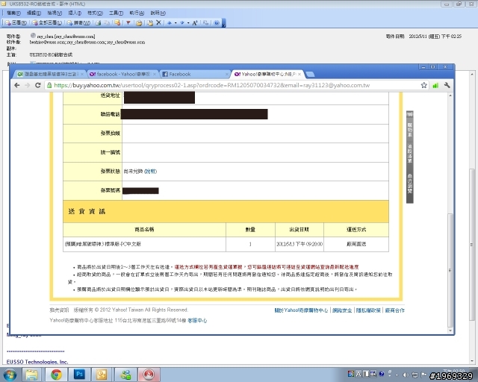Click Chrome's forward arrow button
Screen dimensions: 478x382
coord(28,85)
